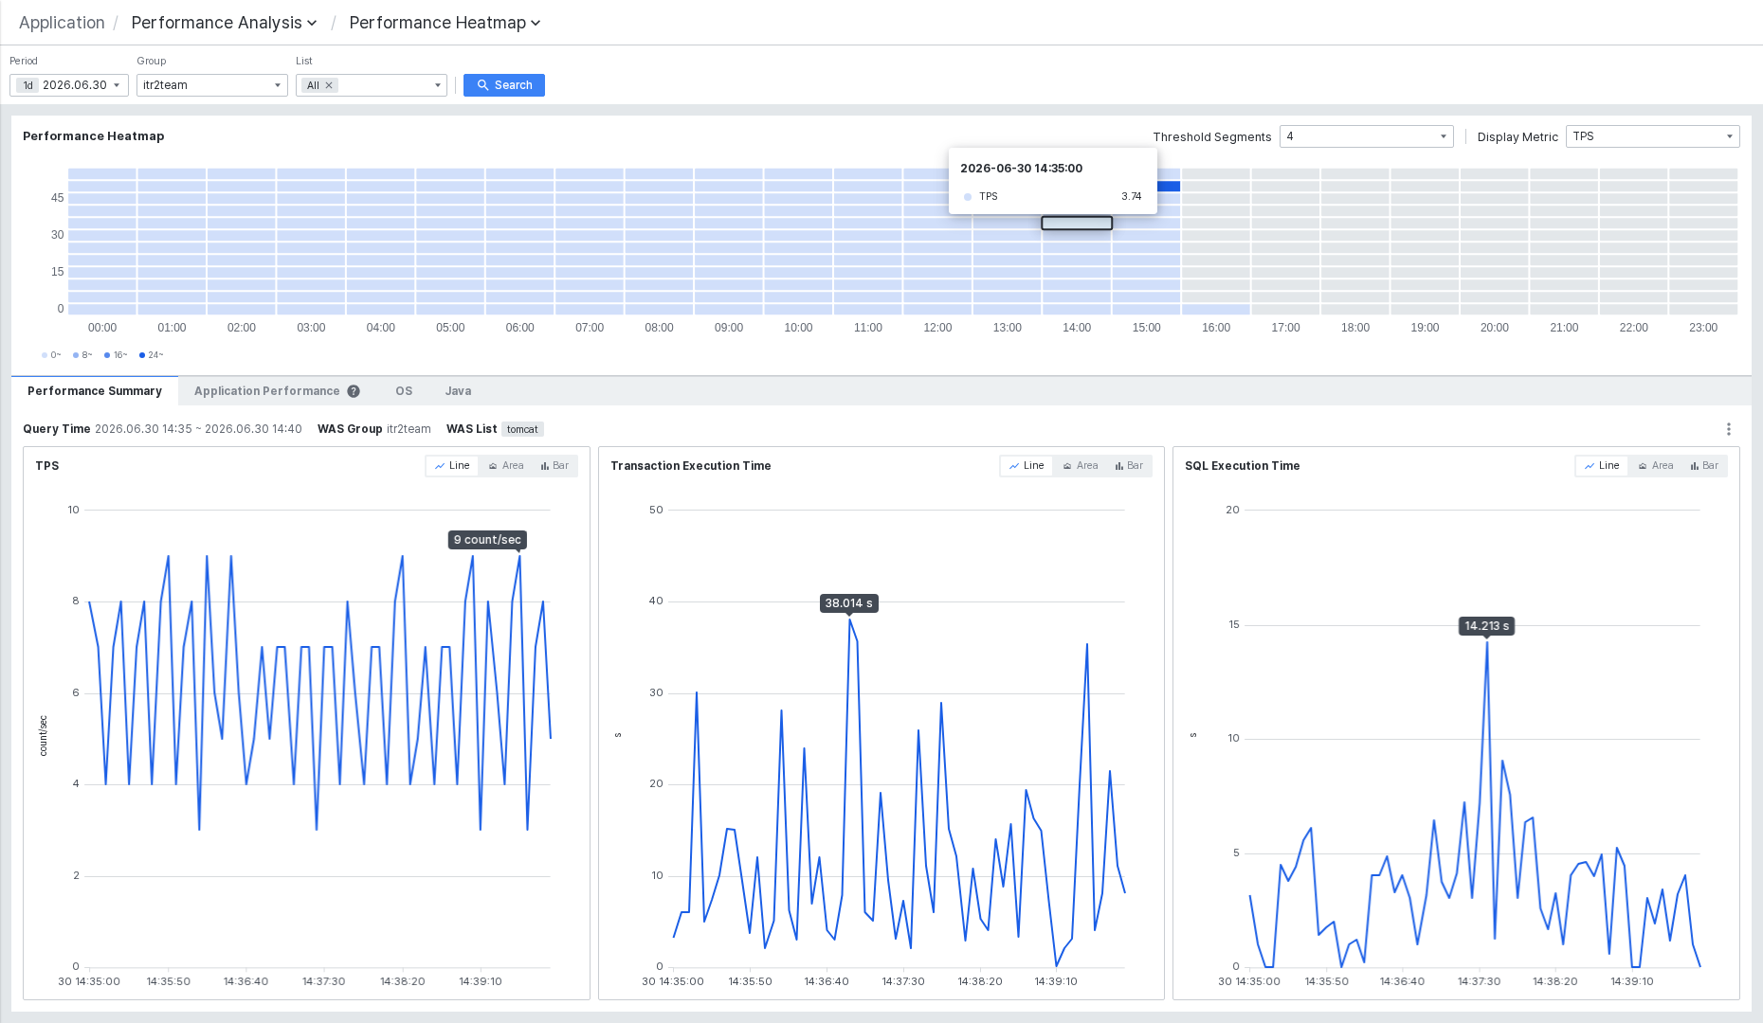Screen dimensions: 1763x1023
Task: Set Transaction Execution Time chart to Bar
Action: [1129, 466]
